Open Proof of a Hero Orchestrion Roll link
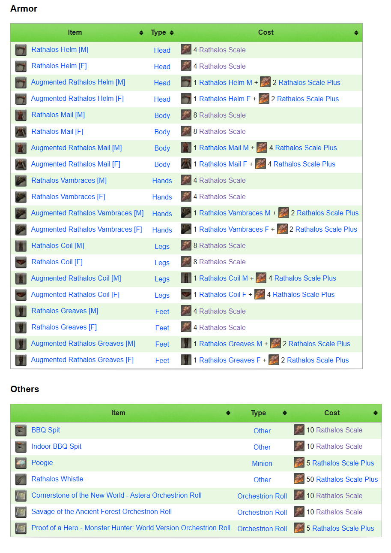Viewport: 391px width, 553px height. 131,528
